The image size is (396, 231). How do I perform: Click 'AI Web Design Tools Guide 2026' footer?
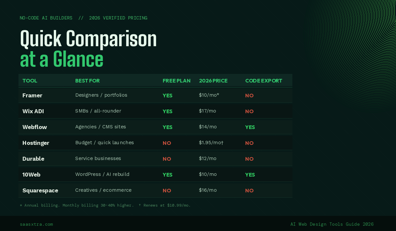point(332,224)
